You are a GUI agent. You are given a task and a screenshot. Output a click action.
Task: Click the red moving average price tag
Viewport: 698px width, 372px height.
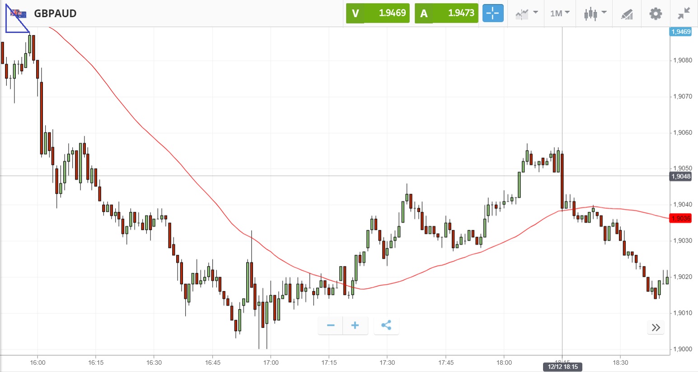(680, 219)
